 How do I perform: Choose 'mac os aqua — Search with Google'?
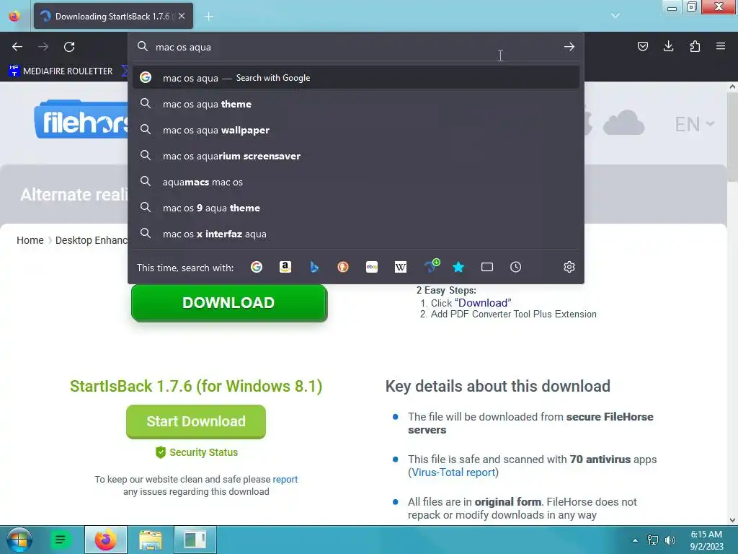click(x=356, y=78)
